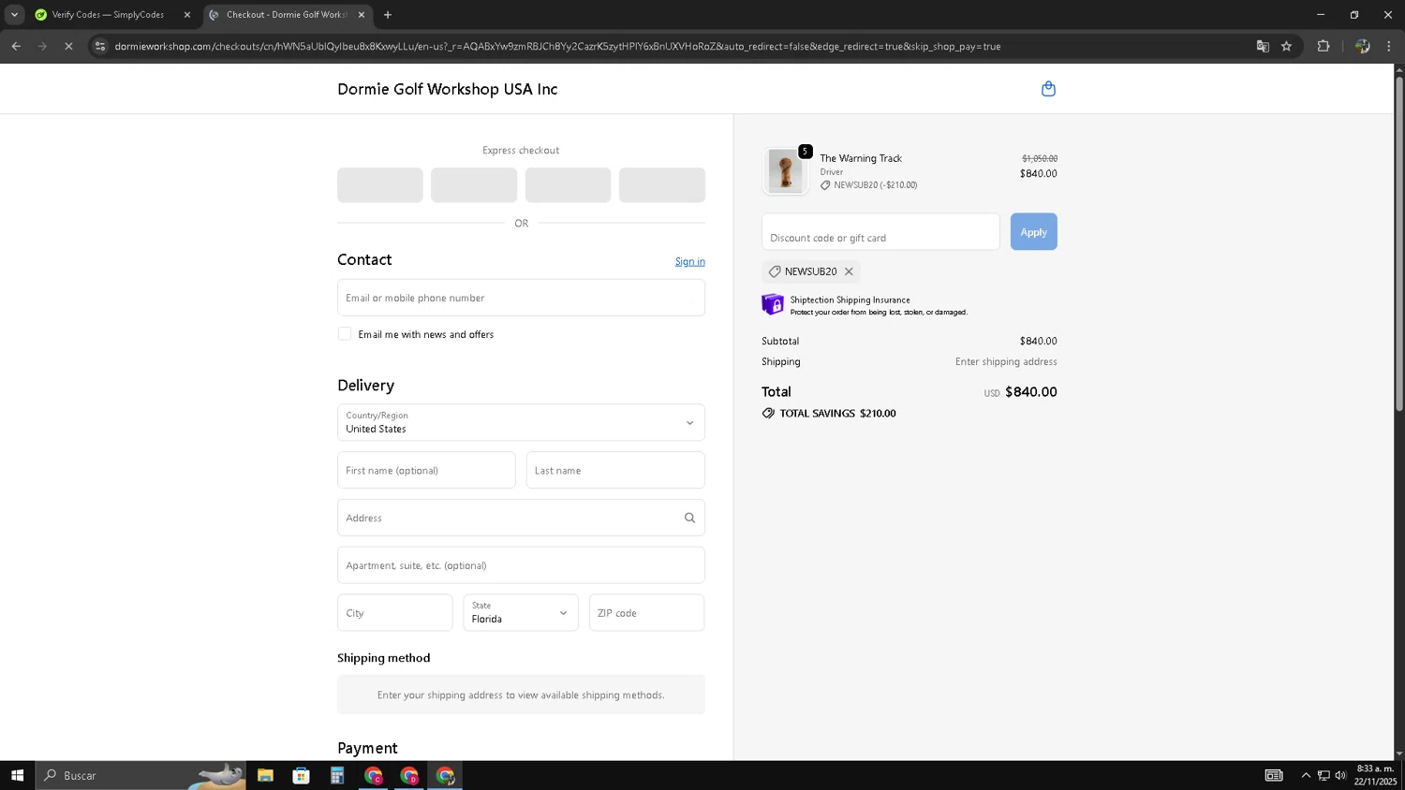Click the last express checkout button

click(662, 185)
